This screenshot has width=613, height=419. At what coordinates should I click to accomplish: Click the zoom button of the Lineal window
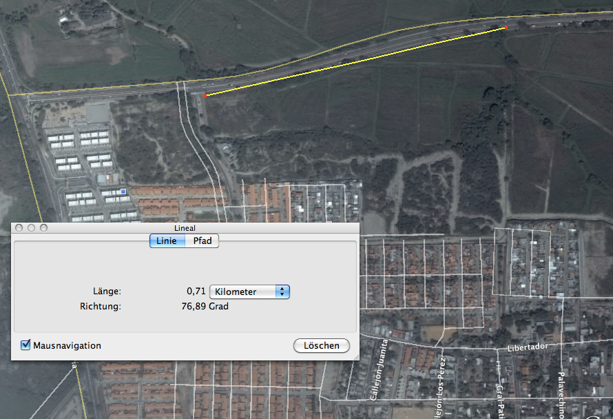pos(44,227)
